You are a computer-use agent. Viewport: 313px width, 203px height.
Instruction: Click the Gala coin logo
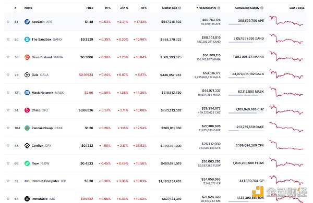27,75
